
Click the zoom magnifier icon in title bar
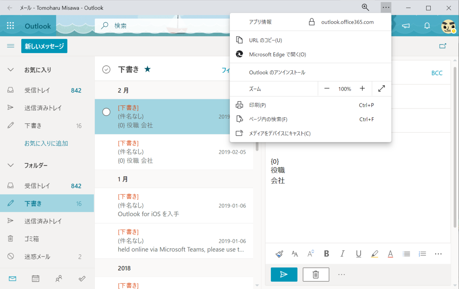tap(365, 7)
